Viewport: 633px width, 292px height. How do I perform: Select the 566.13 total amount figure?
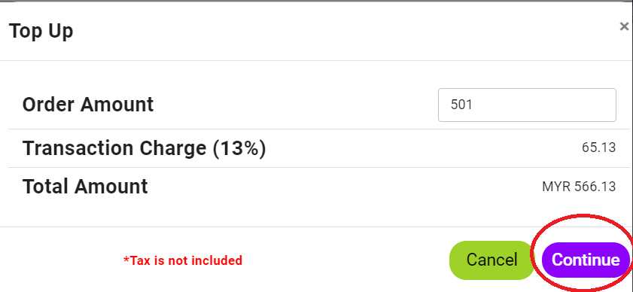595,187
